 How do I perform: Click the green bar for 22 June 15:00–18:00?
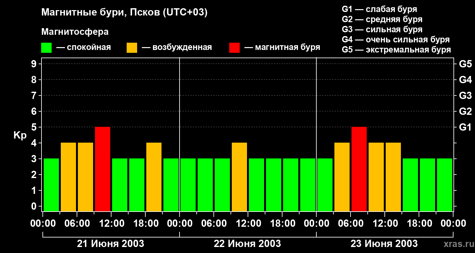[x=274, y=185]
